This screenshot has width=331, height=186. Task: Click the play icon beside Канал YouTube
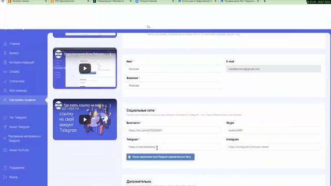[x=5, y=150]
